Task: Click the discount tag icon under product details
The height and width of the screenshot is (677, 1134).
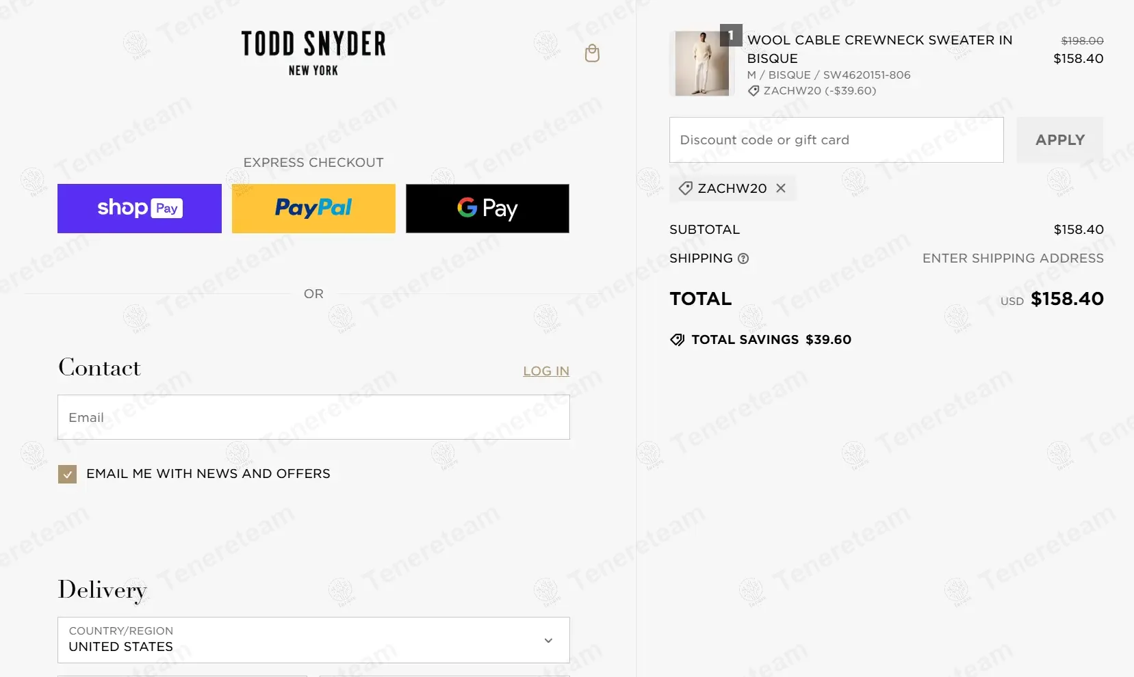Action: 753,91
